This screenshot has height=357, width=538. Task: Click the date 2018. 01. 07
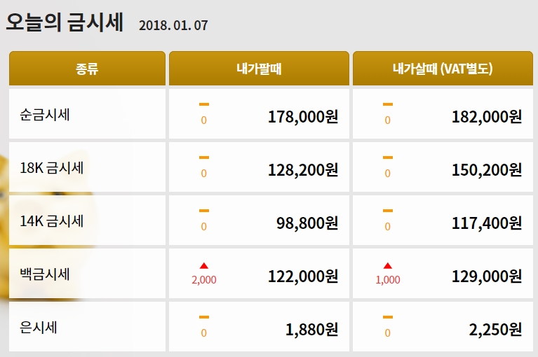click(173, 25)
